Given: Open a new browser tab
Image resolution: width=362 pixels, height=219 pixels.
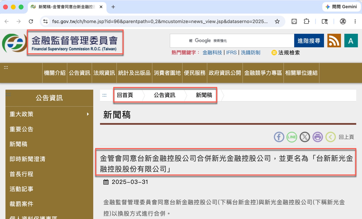Looking at the screenshot, I should (x=113, y=7).
